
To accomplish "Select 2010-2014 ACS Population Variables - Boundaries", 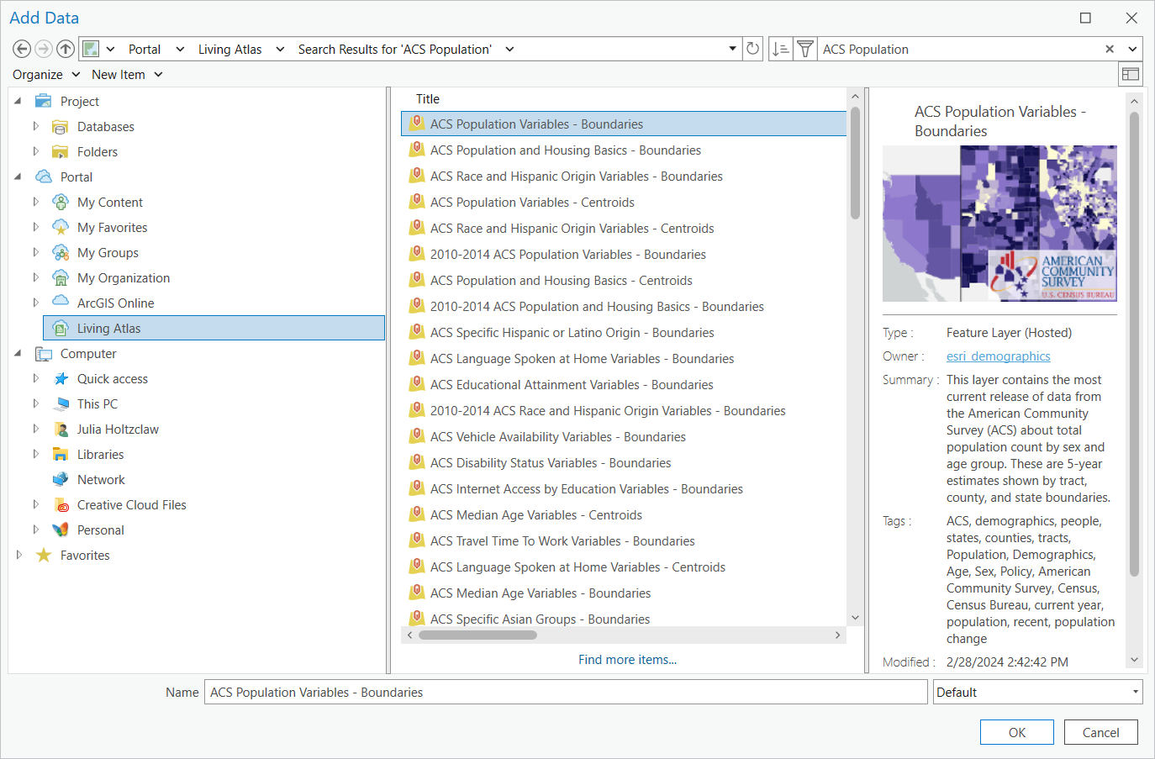I will [624, 255].
